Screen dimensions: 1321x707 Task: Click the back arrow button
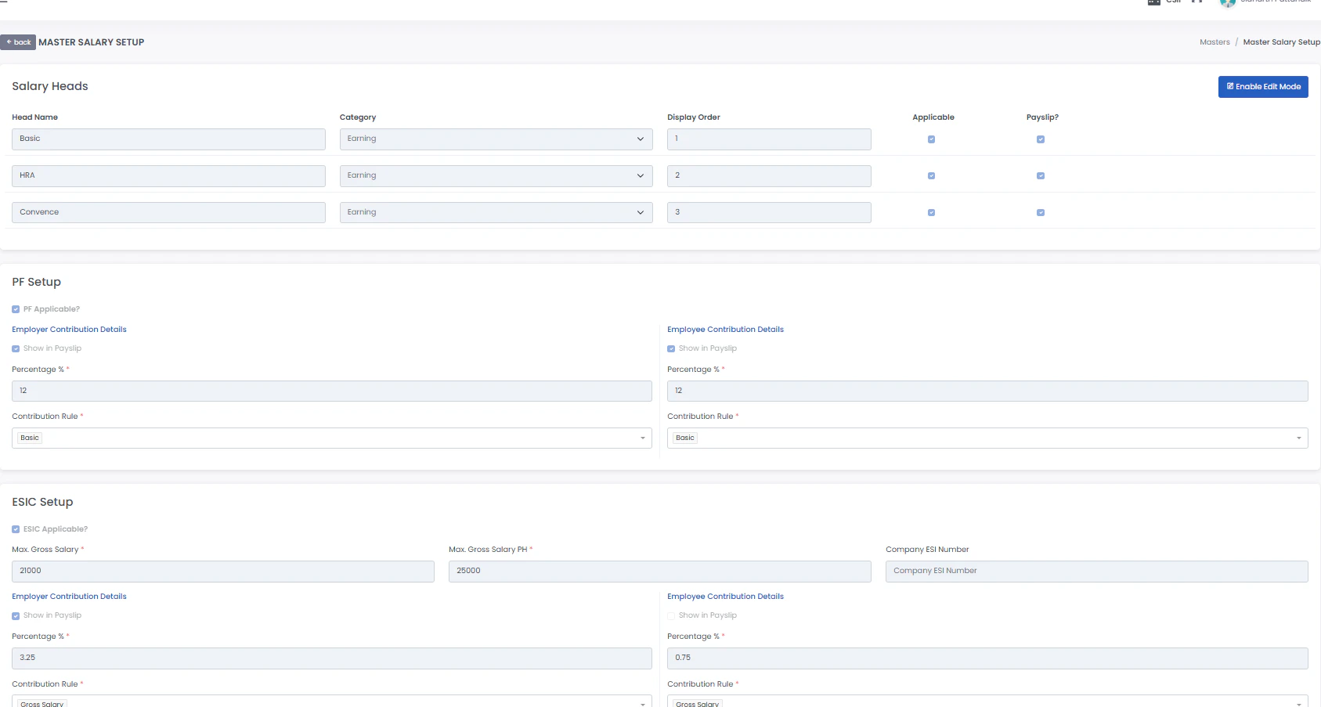[18, 42]
